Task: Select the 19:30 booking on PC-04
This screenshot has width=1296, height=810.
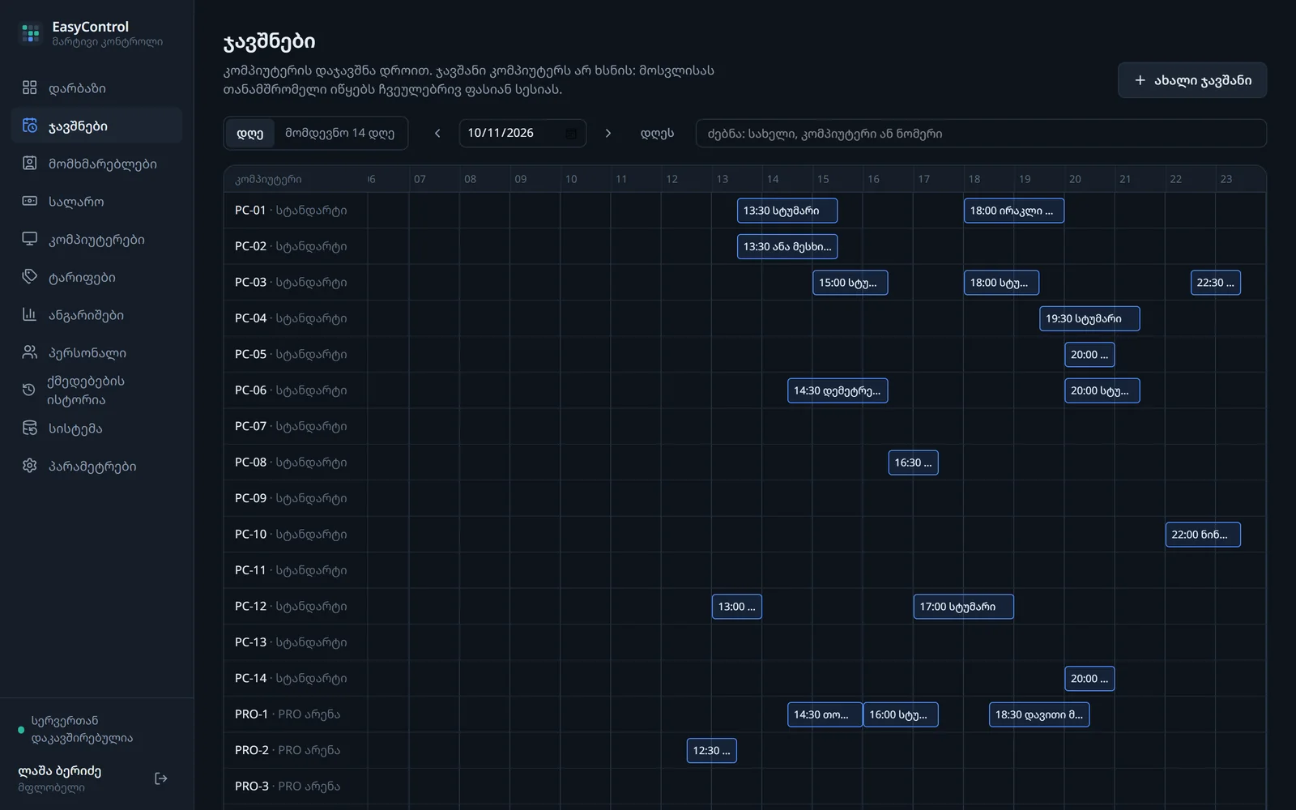Action: [x=1089, y=318]
